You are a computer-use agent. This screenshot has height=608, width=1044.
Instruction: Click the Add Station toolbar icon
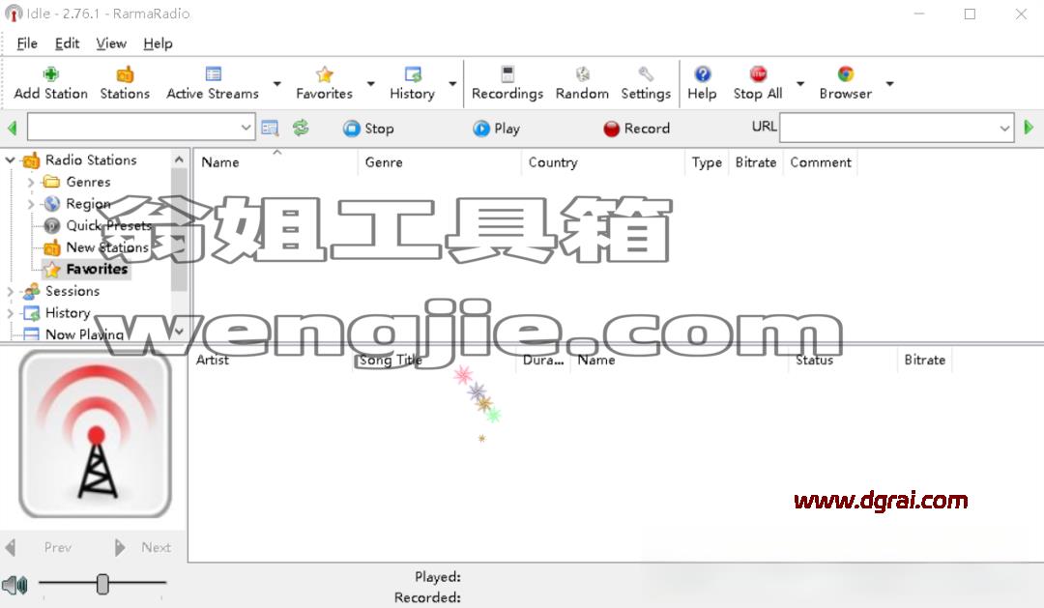[50, 73]
